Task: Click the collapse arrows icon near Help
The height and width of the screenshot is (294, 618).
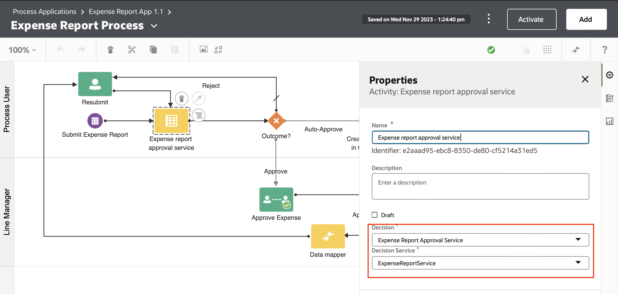Action: pyautogui.click(x=576, y=50)
